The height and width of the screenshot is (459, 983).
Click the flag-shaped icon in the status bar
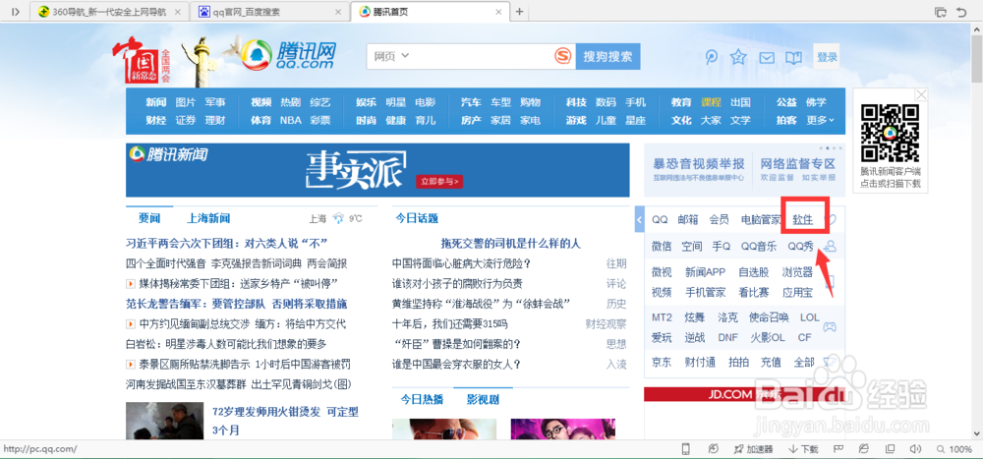tap(837, 449)
